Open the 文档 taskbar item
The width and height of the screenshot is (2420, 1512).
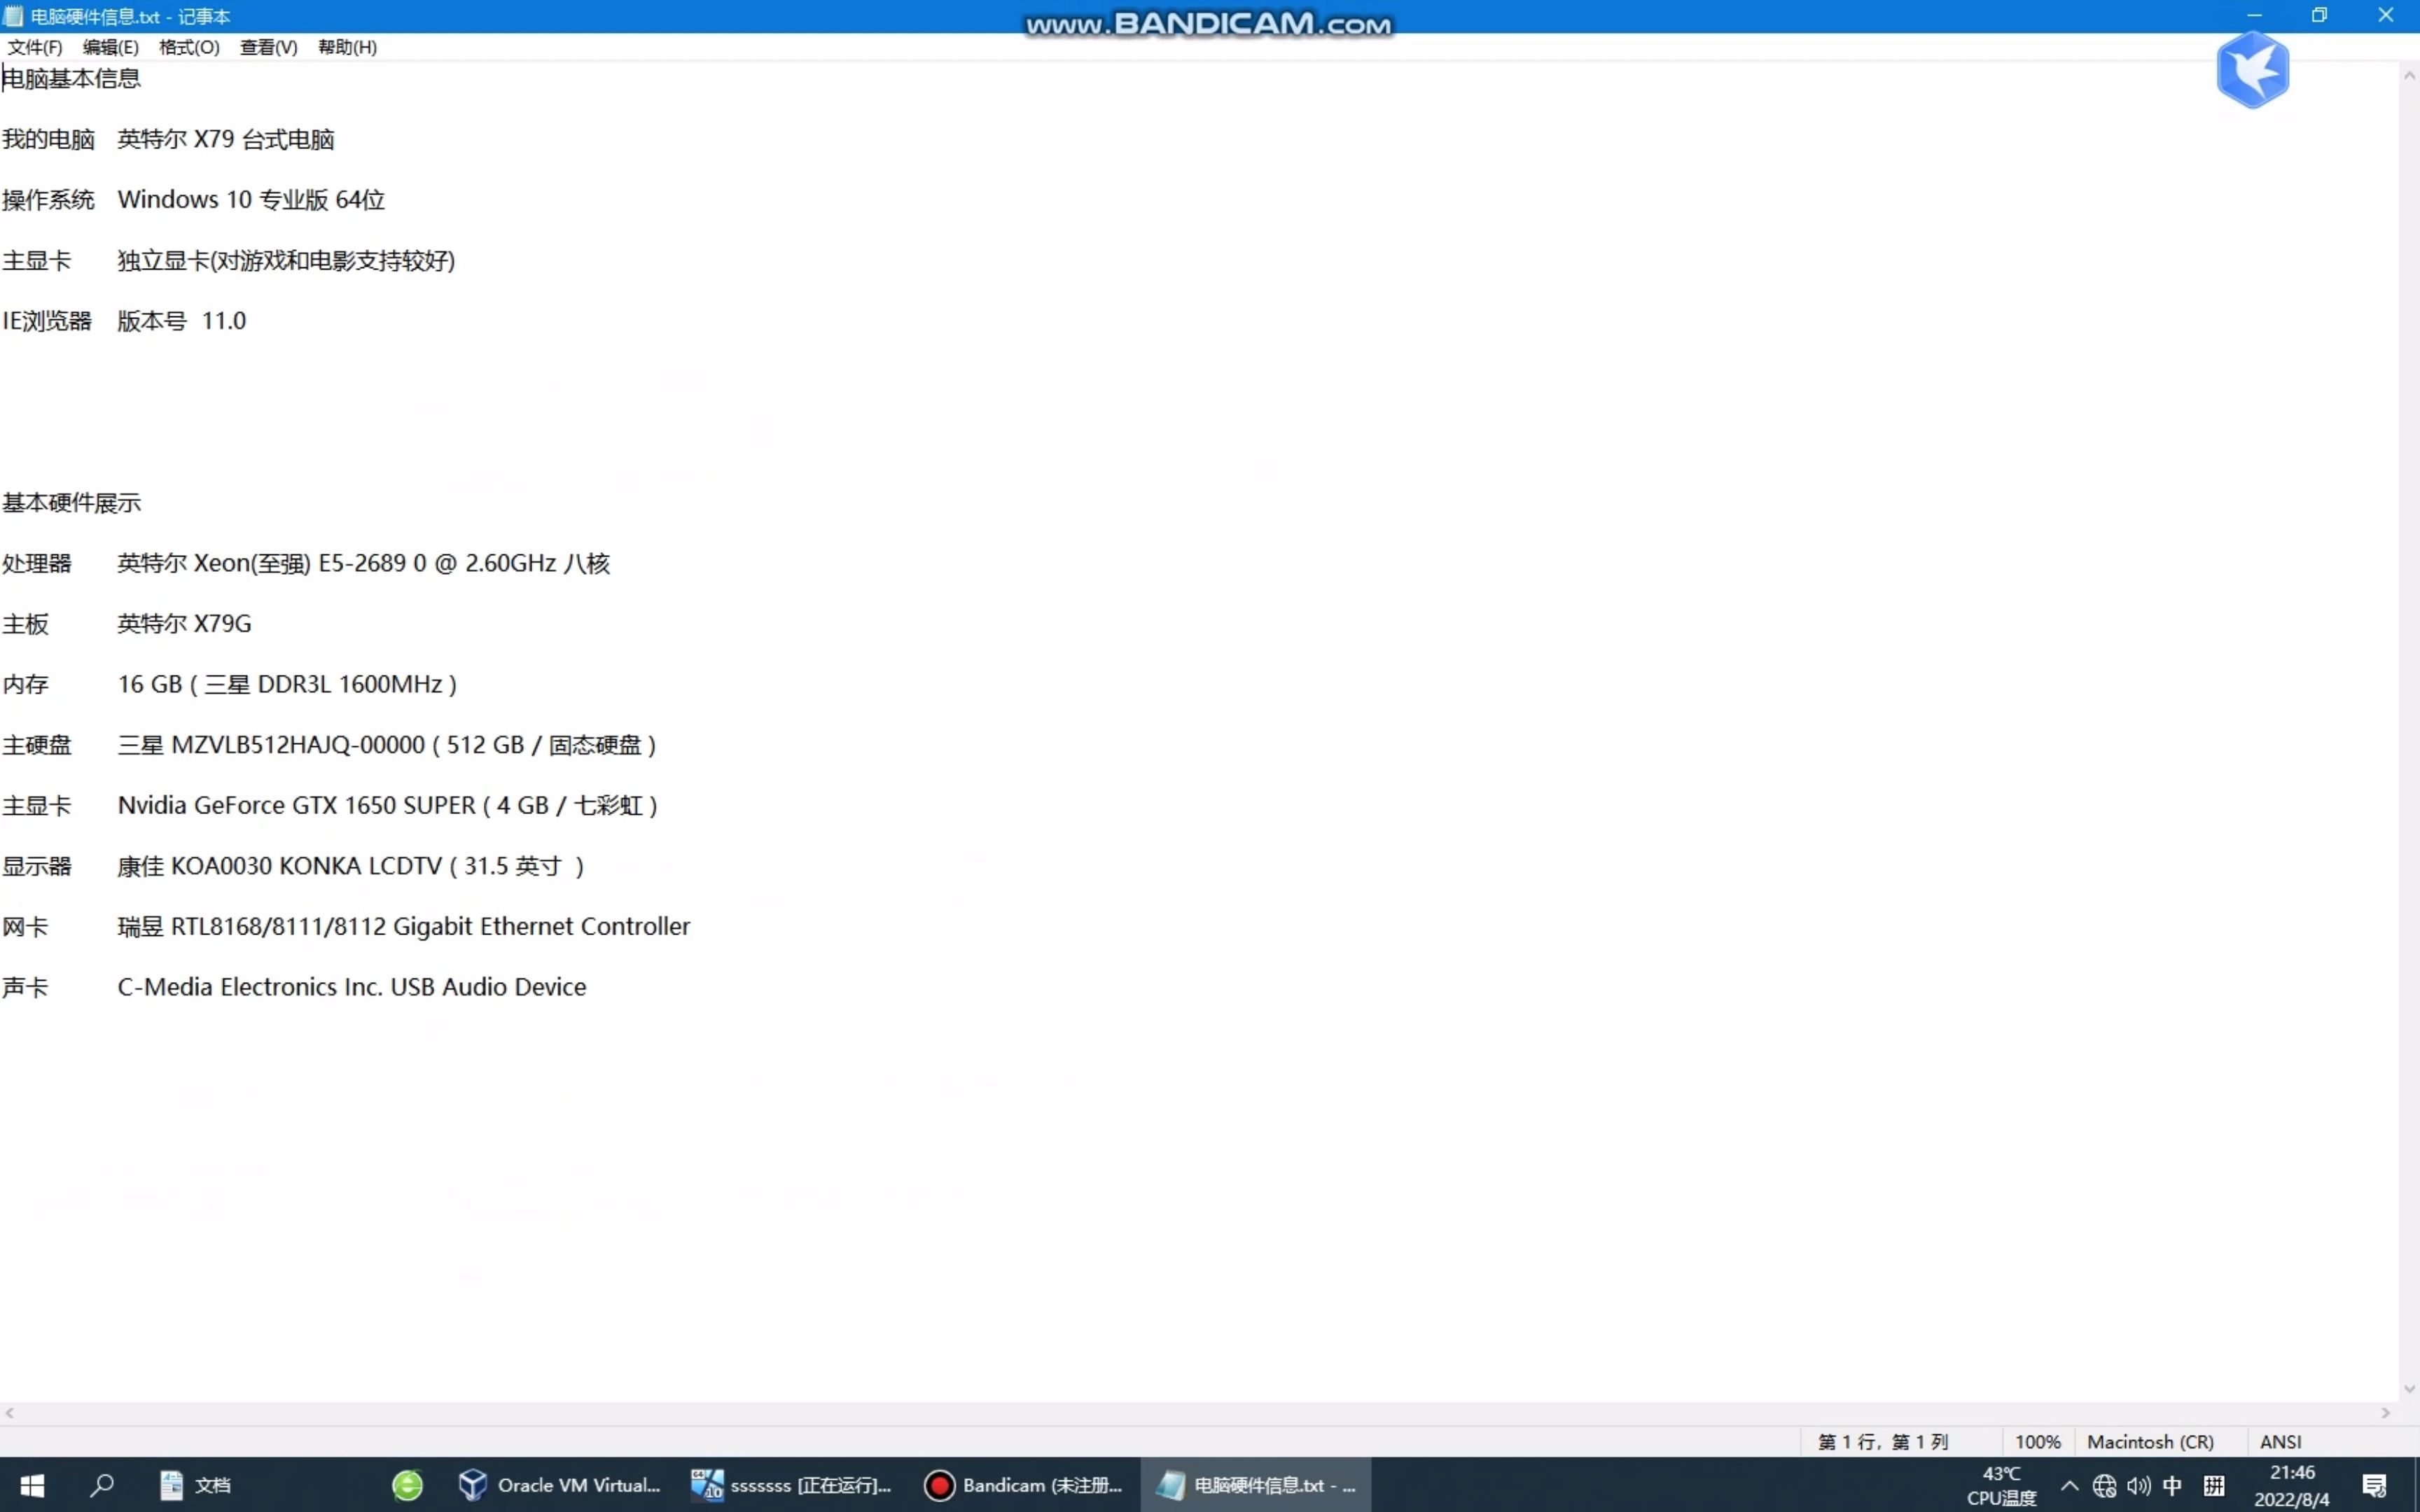point(196,1485)
